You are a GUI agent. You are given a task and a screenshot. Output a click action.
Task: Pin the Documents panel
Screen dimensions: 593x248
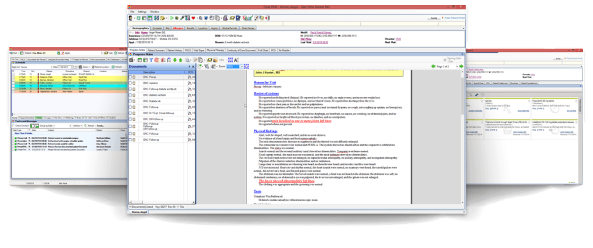[190, 67]
